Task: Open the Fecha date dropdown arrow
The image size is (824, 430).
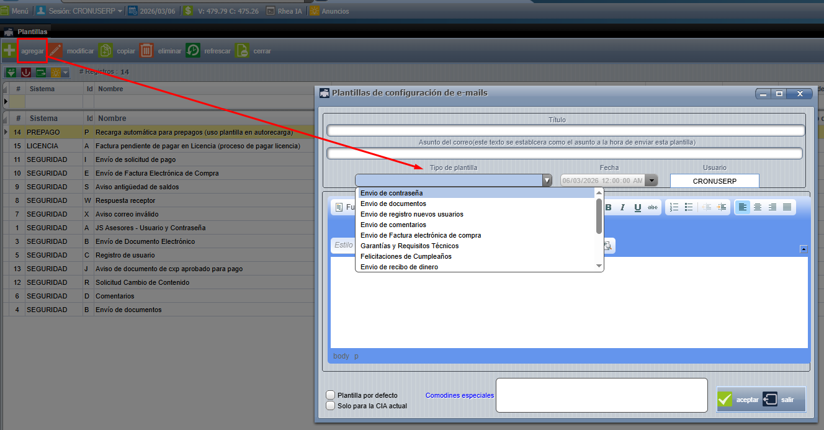Action: click(651, 181)
